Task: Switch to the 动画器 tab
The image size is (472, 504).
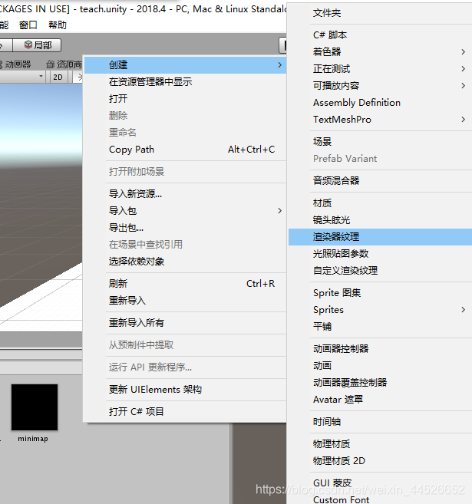Action: tap(16, 64)
